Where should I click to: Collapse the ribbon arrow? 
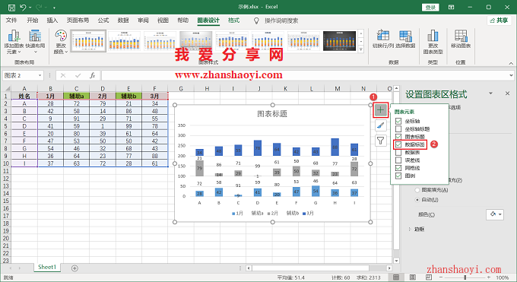pos(511,63)
